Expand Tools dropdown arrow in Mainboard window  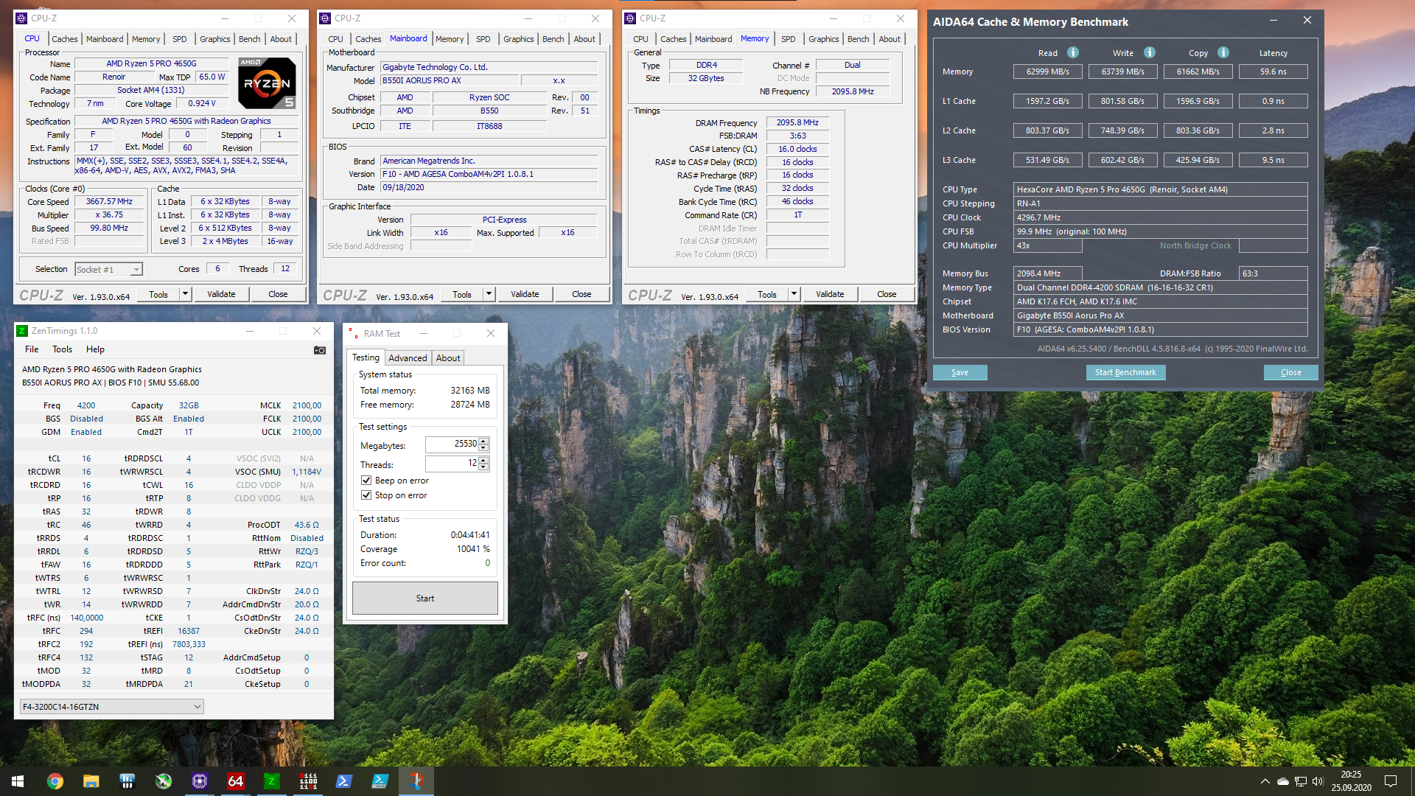[x=489, y=294]
